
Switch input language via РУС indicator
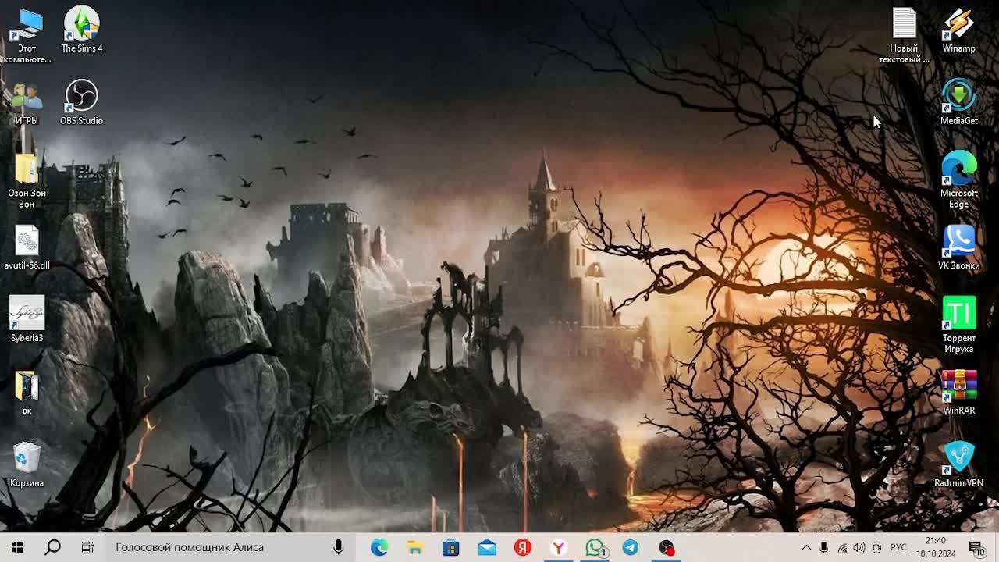[x=898, y=547]
